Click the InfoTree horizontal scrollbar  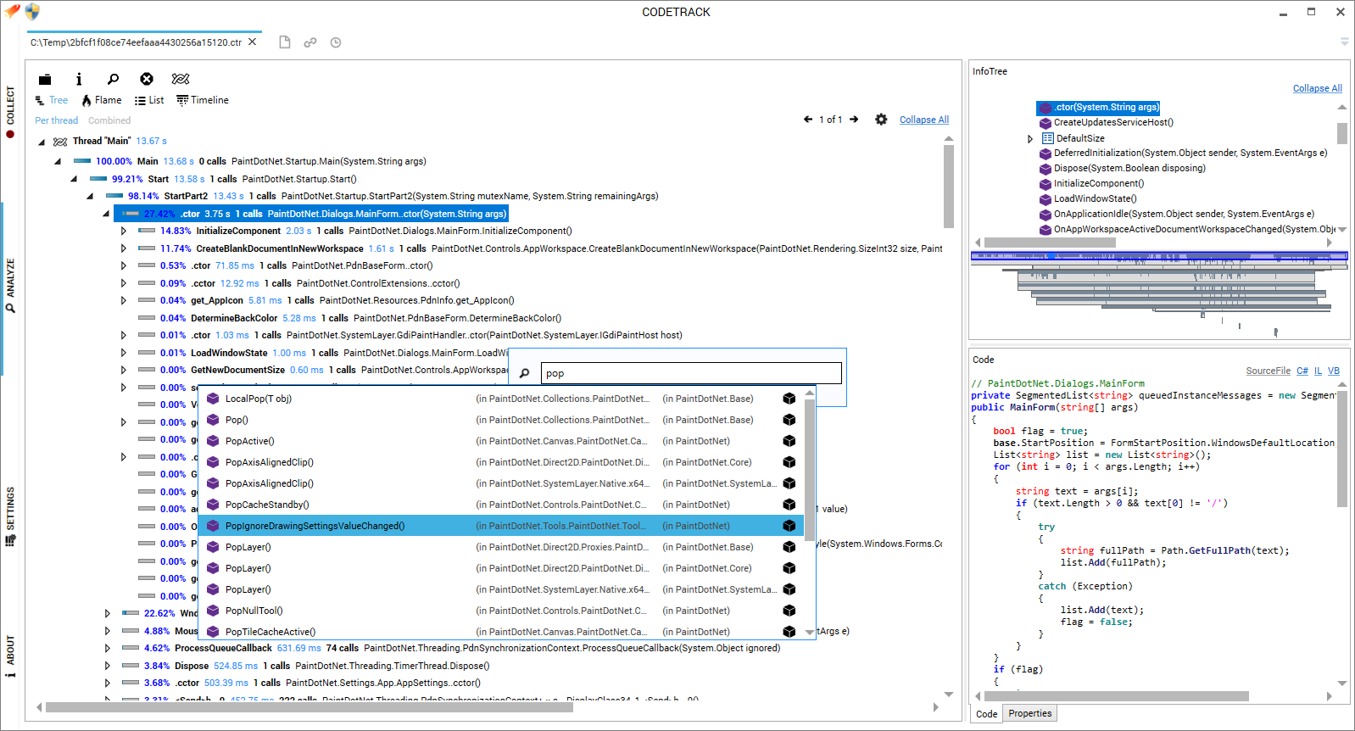click(x=1050, y=243)
